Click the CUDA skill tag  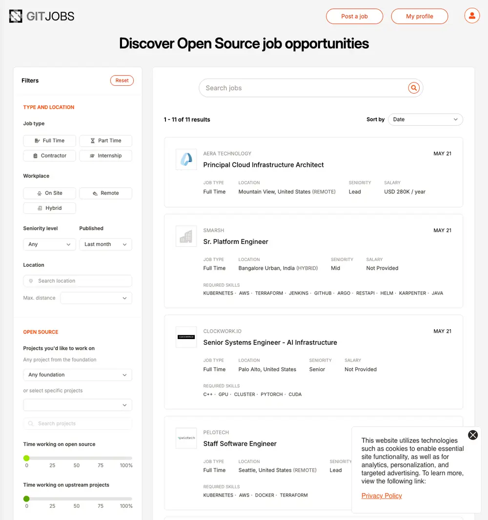(x=295, y=394)
